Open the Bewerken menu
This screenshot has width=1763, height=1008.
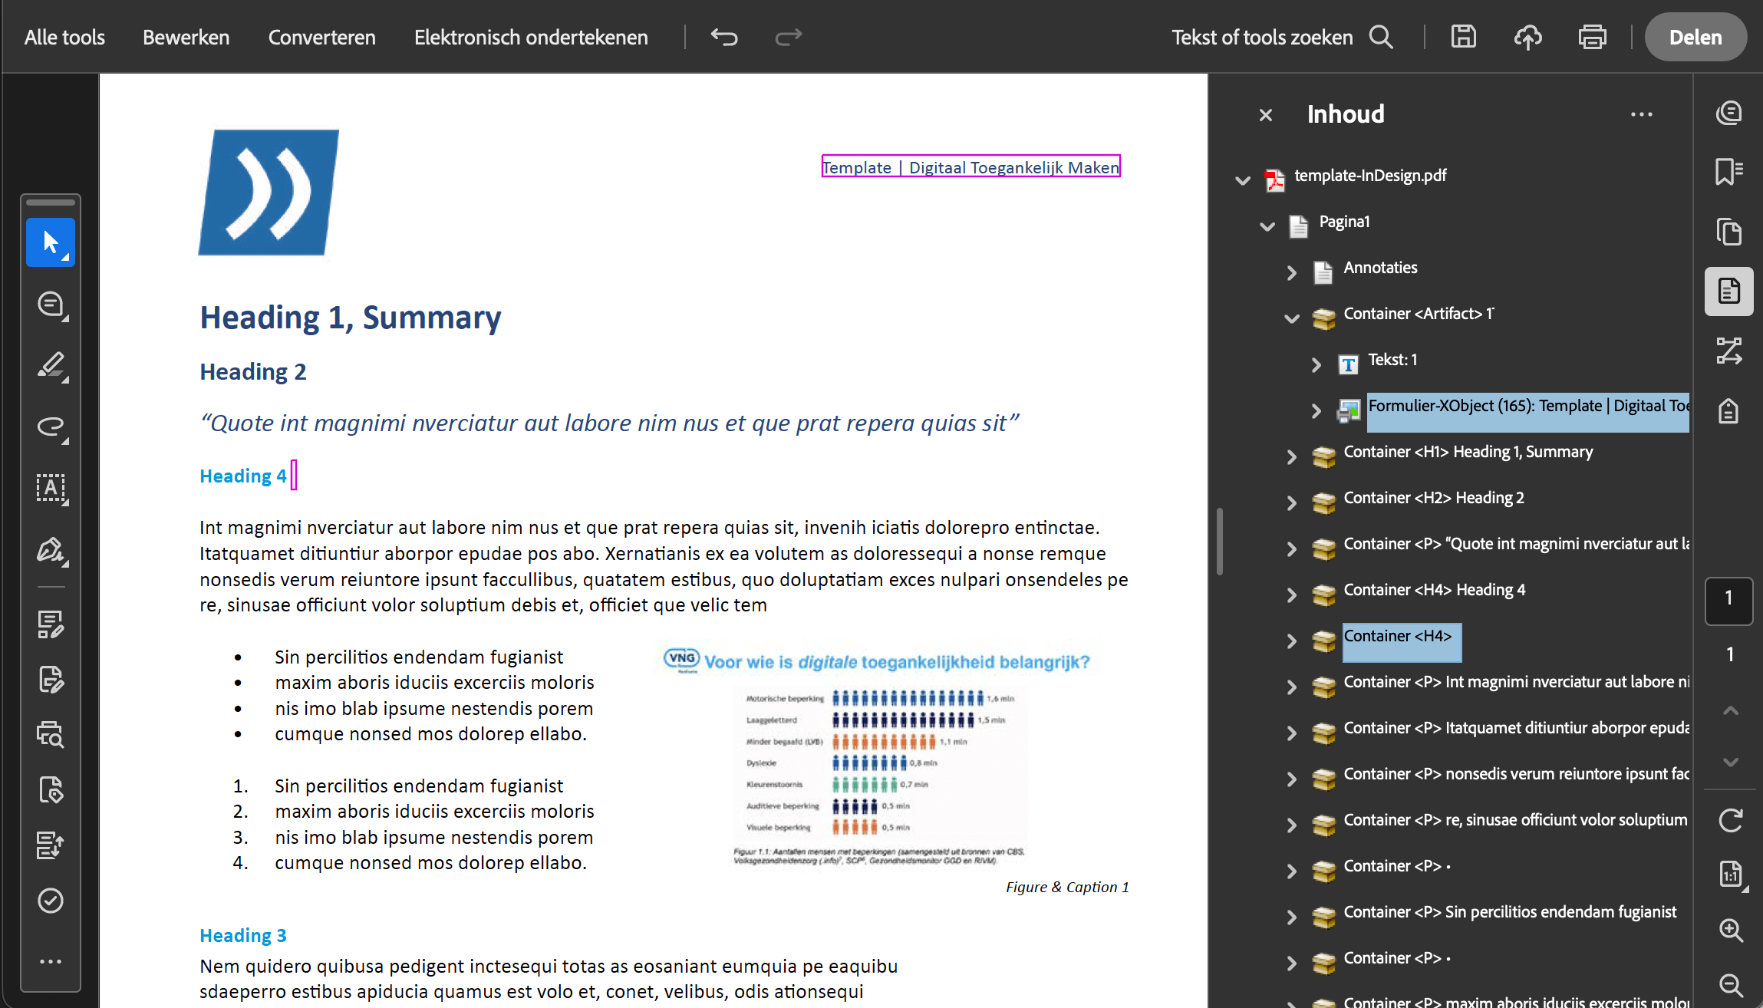coord(186,37)
